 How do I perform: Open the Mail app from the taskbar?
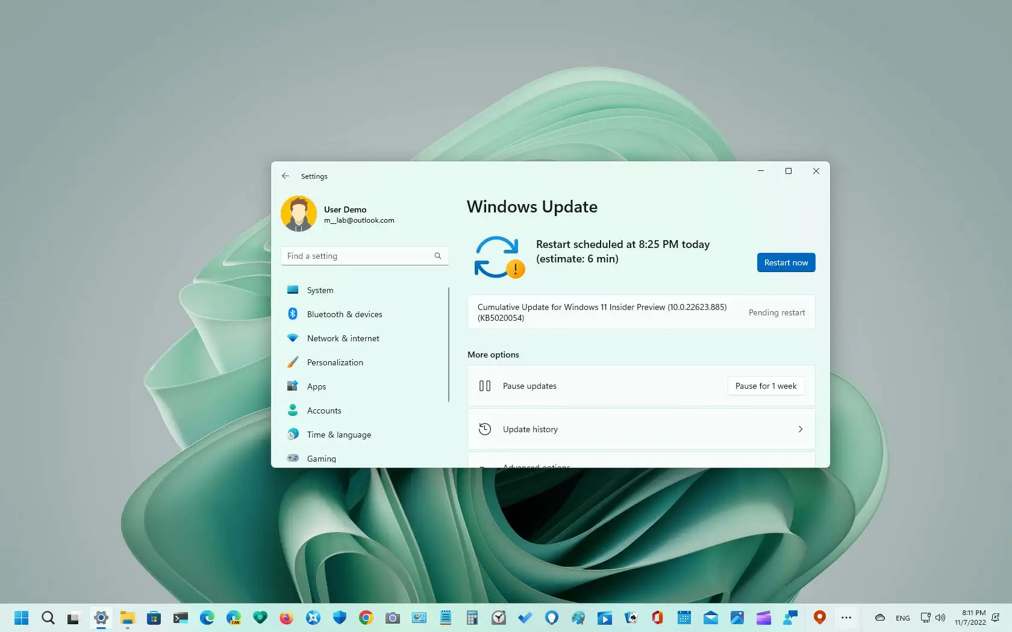[x=710, y=618]
